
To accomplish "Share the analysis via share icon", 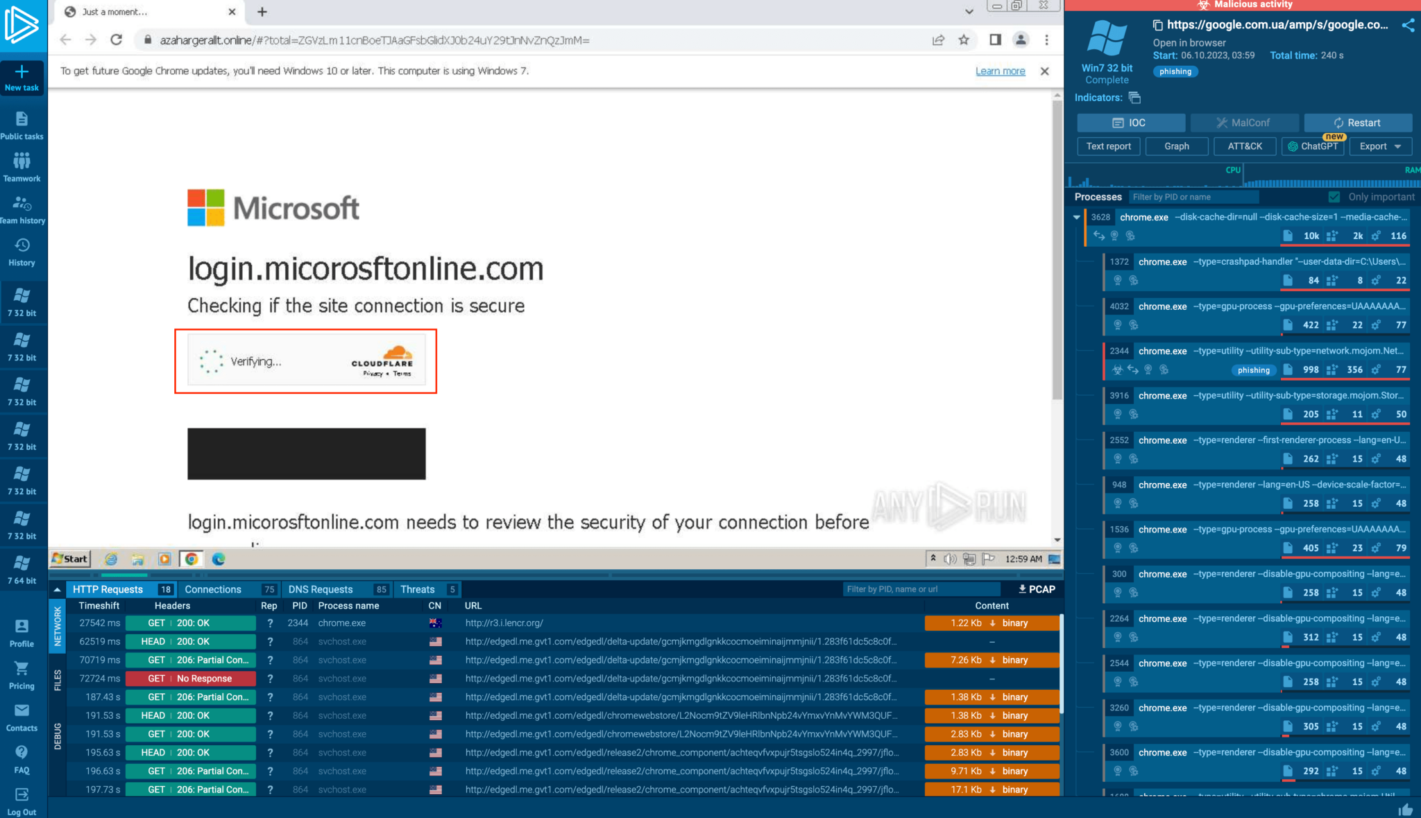I will (x=1408, y=25).
